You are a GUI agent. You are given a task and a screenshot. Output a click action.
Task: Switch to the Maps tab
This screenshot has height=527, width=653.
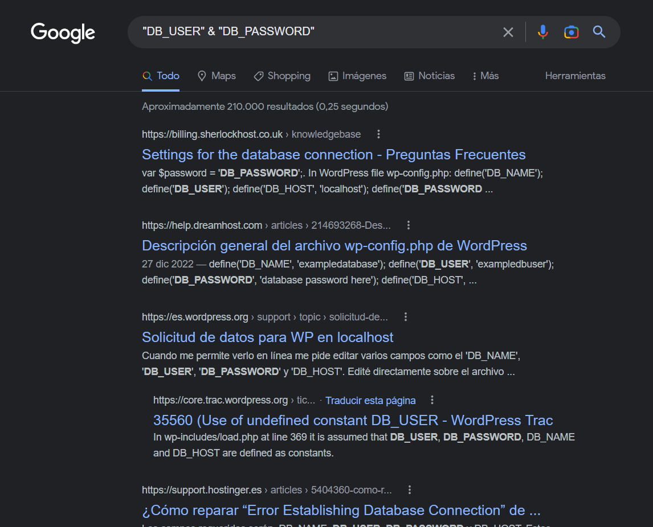(217, 76)
